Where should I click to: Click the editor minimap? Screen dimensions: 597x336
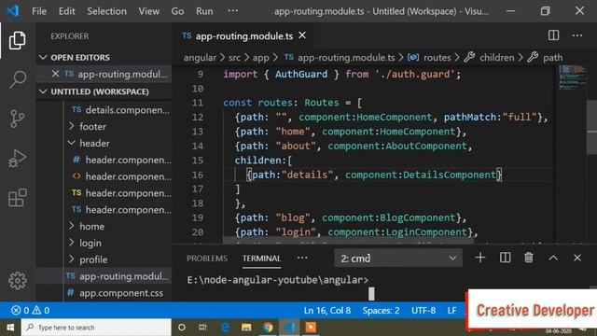pos(572,77)
